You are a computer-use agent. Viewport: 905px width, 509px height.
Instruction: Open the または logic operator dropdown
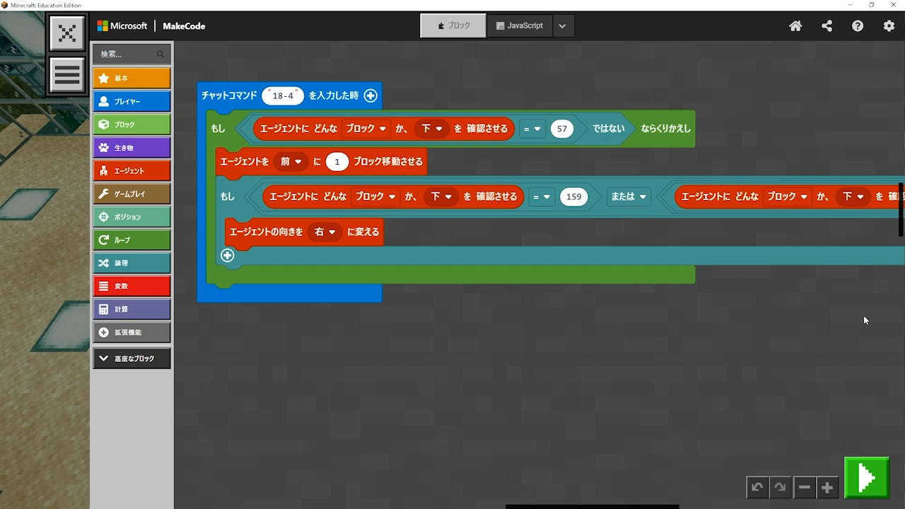(629, 197)
